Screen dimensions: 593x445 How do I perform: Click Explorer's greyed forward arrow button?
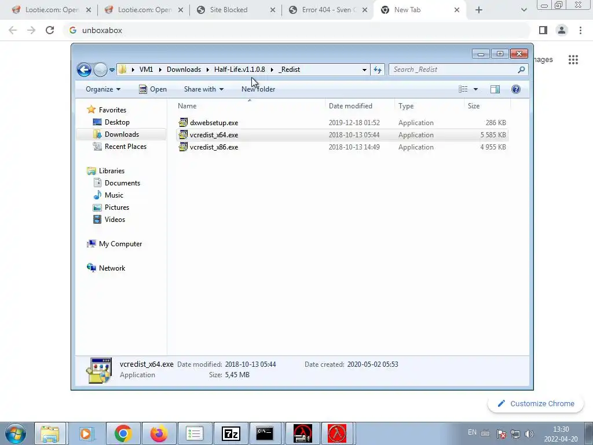click(x=100, y=70)
